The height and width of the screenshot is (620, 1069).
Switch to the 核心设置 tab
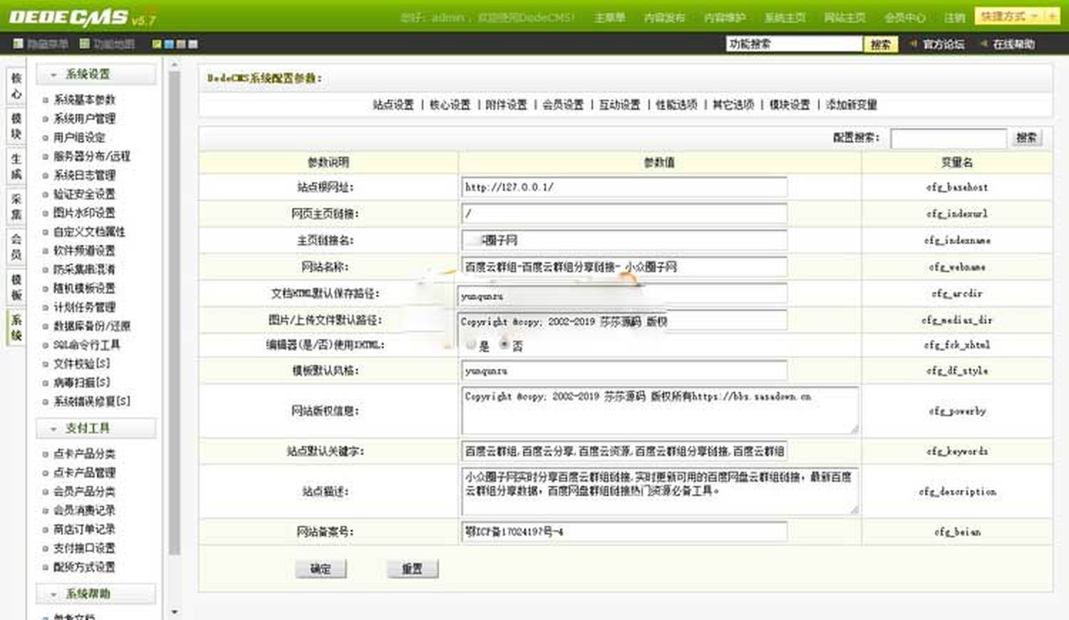[x=451, y=104]
